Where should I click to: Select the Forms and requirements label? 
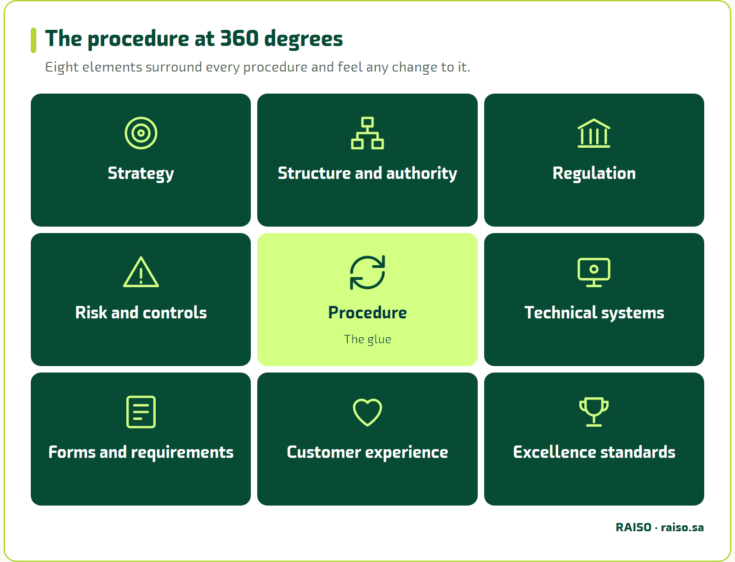tap(141, 452)
